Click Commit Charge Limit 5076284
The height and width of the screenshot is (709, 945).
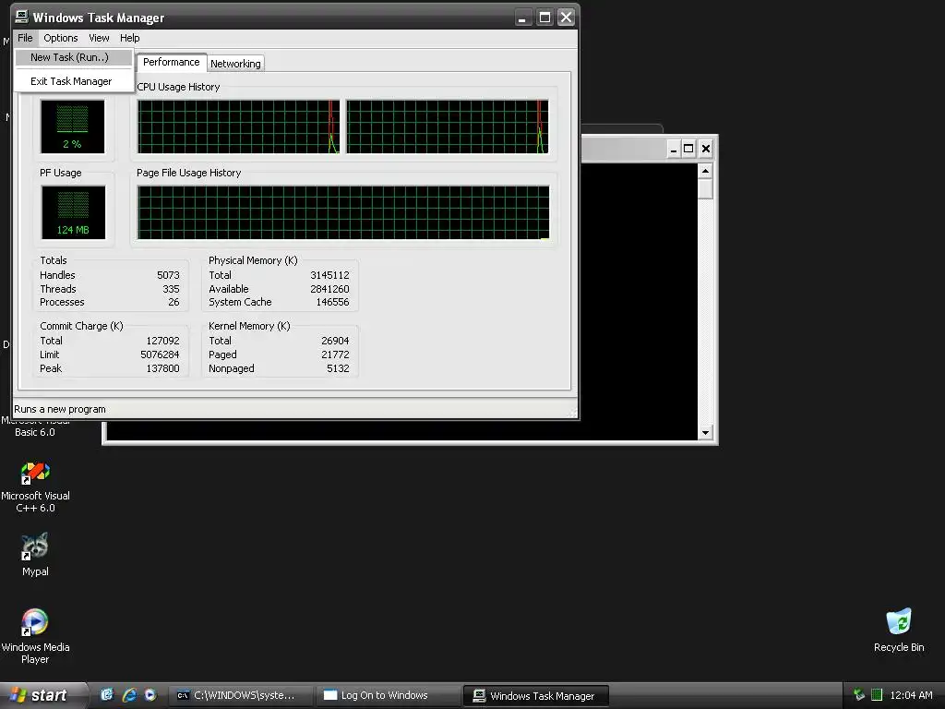coord(160,354)
